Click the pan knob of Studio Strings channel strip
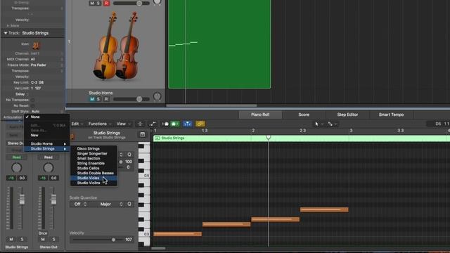The width and height of the screenshot is (450, 253). pyautogui.click(x=16, y=168)
